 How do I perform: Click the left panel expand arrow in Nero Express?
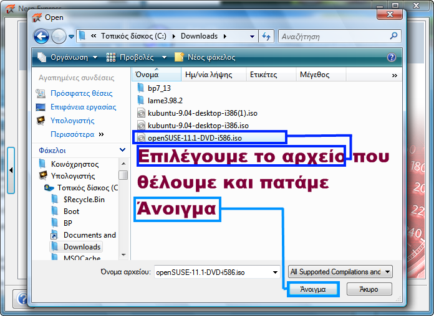[x=11, y=170]
